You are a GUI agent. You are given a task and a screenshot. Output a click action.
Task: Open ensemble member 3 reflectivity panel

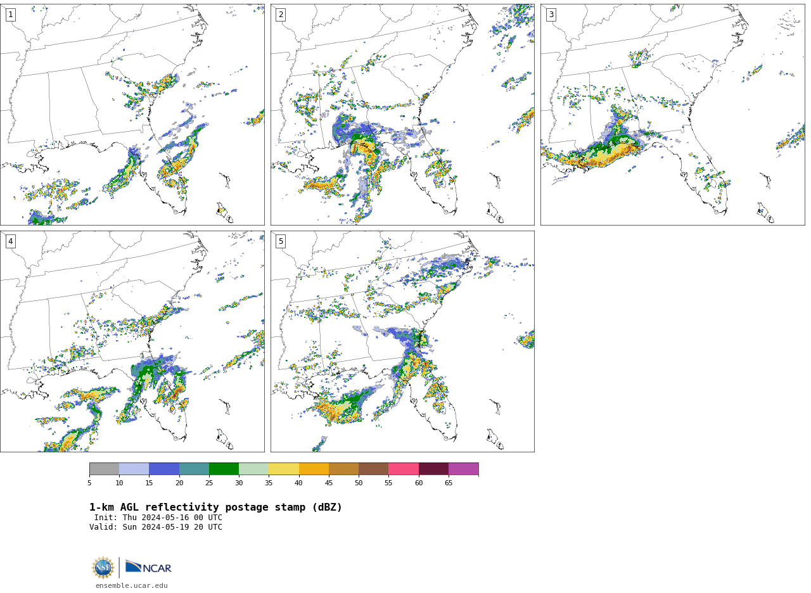673,115
